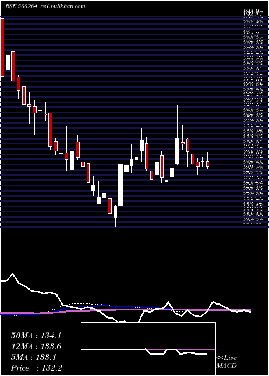Click the ns1.bullkhan.com watermark text
The width and height of the screenshot is (269, 376).
[63, 6]
